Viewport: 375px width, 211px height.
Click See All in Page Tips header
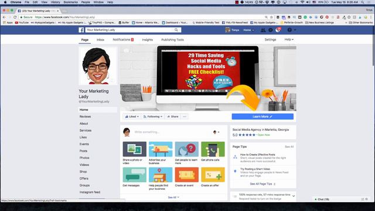click(x=289, y=147)
